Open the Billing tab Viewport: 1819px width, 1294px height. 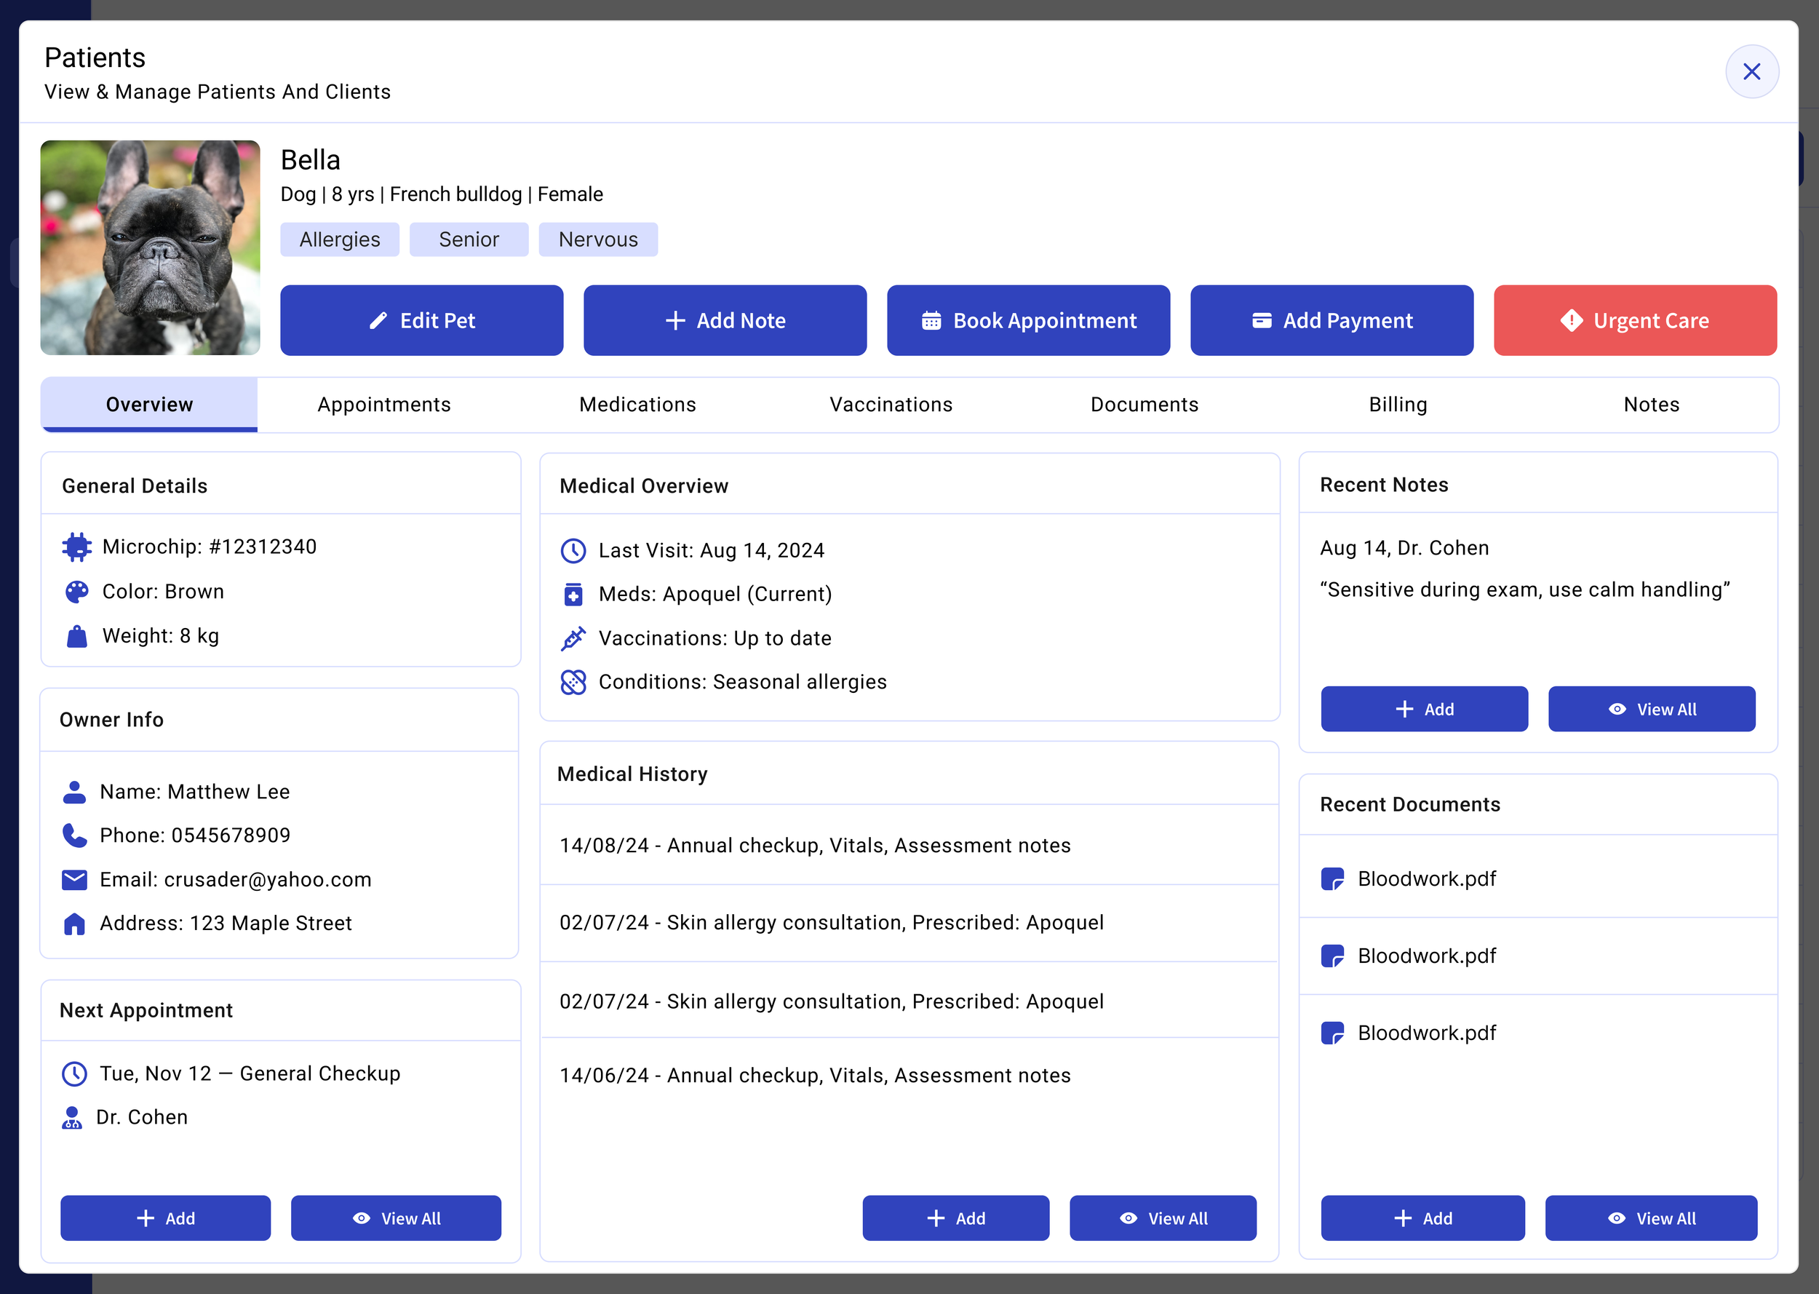pyautogui.click(x=1398, y=405)
